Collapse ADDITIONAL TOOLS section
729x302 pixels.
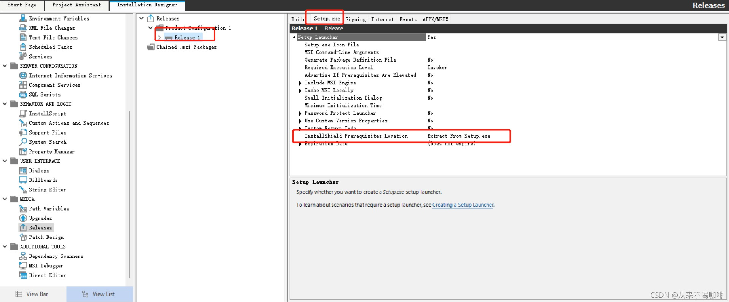pyautogui.click(x=5, y=246)
